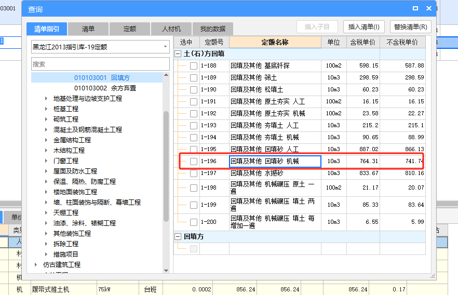Expand the 门窗工程 node
The height and width of the screenshot is (295, 458).
pyautogui.click(x=46, y=161)
